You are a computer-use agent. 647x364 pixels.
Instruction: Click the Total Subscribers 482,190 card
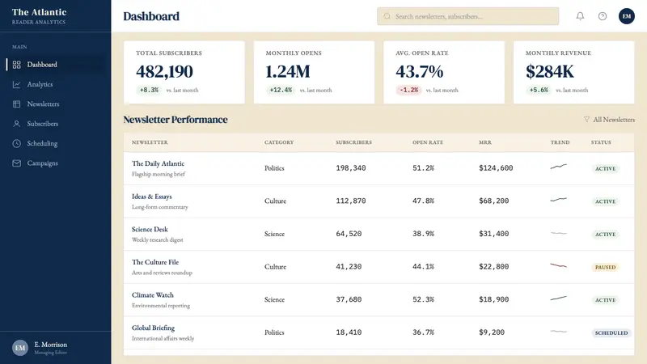pos(184,72)
